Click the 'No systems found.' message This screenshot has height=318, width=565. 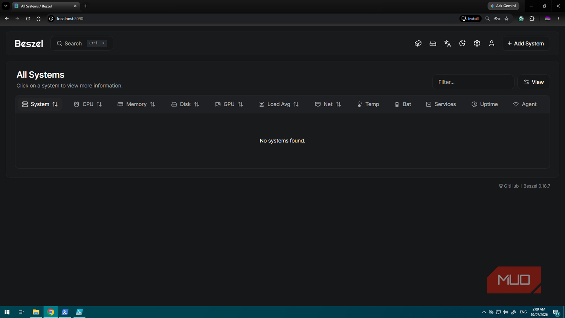coord(282,141)
